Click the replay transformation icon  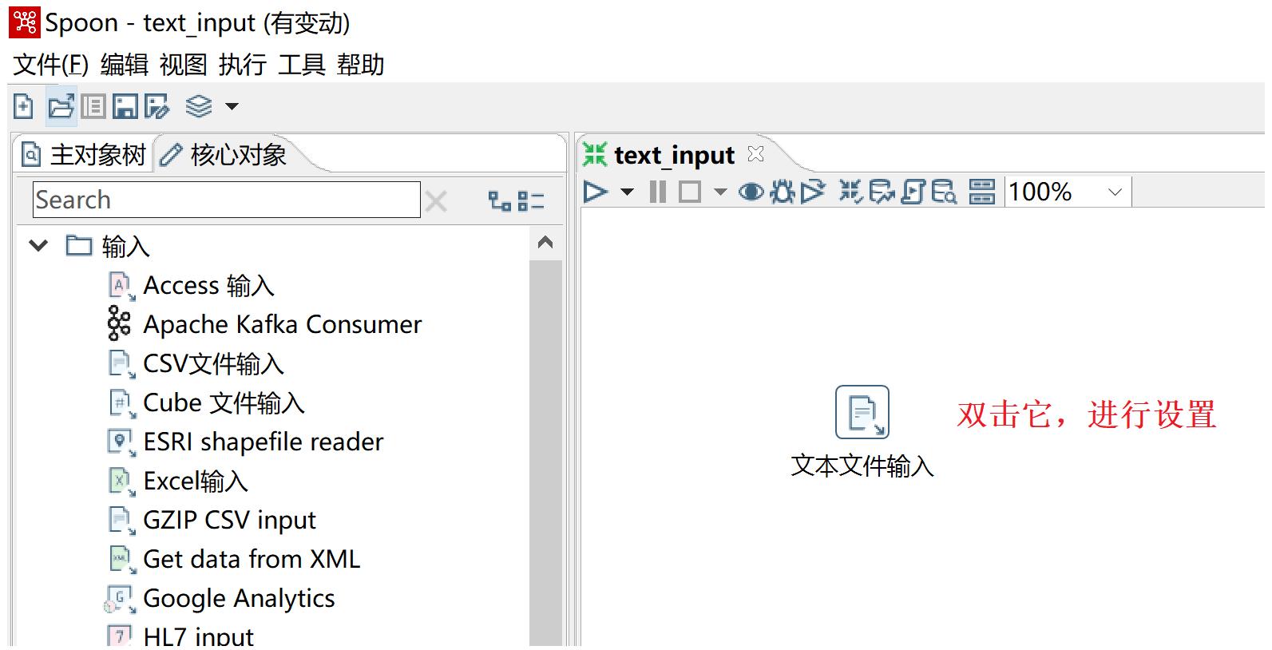(x=813, y=192)
